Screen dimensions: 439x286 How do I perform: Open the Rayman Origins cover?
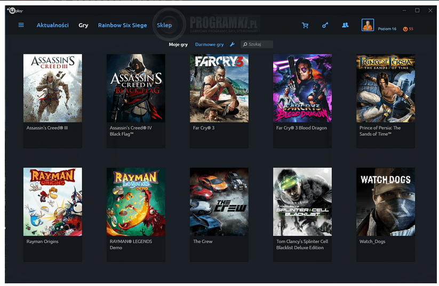pyautogui.click(x=53, y=201)
